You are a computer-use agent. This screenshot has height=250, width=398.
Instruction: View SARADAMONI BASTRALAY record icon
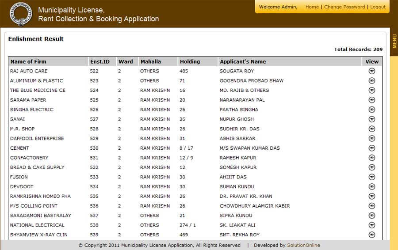pos(371,216)
